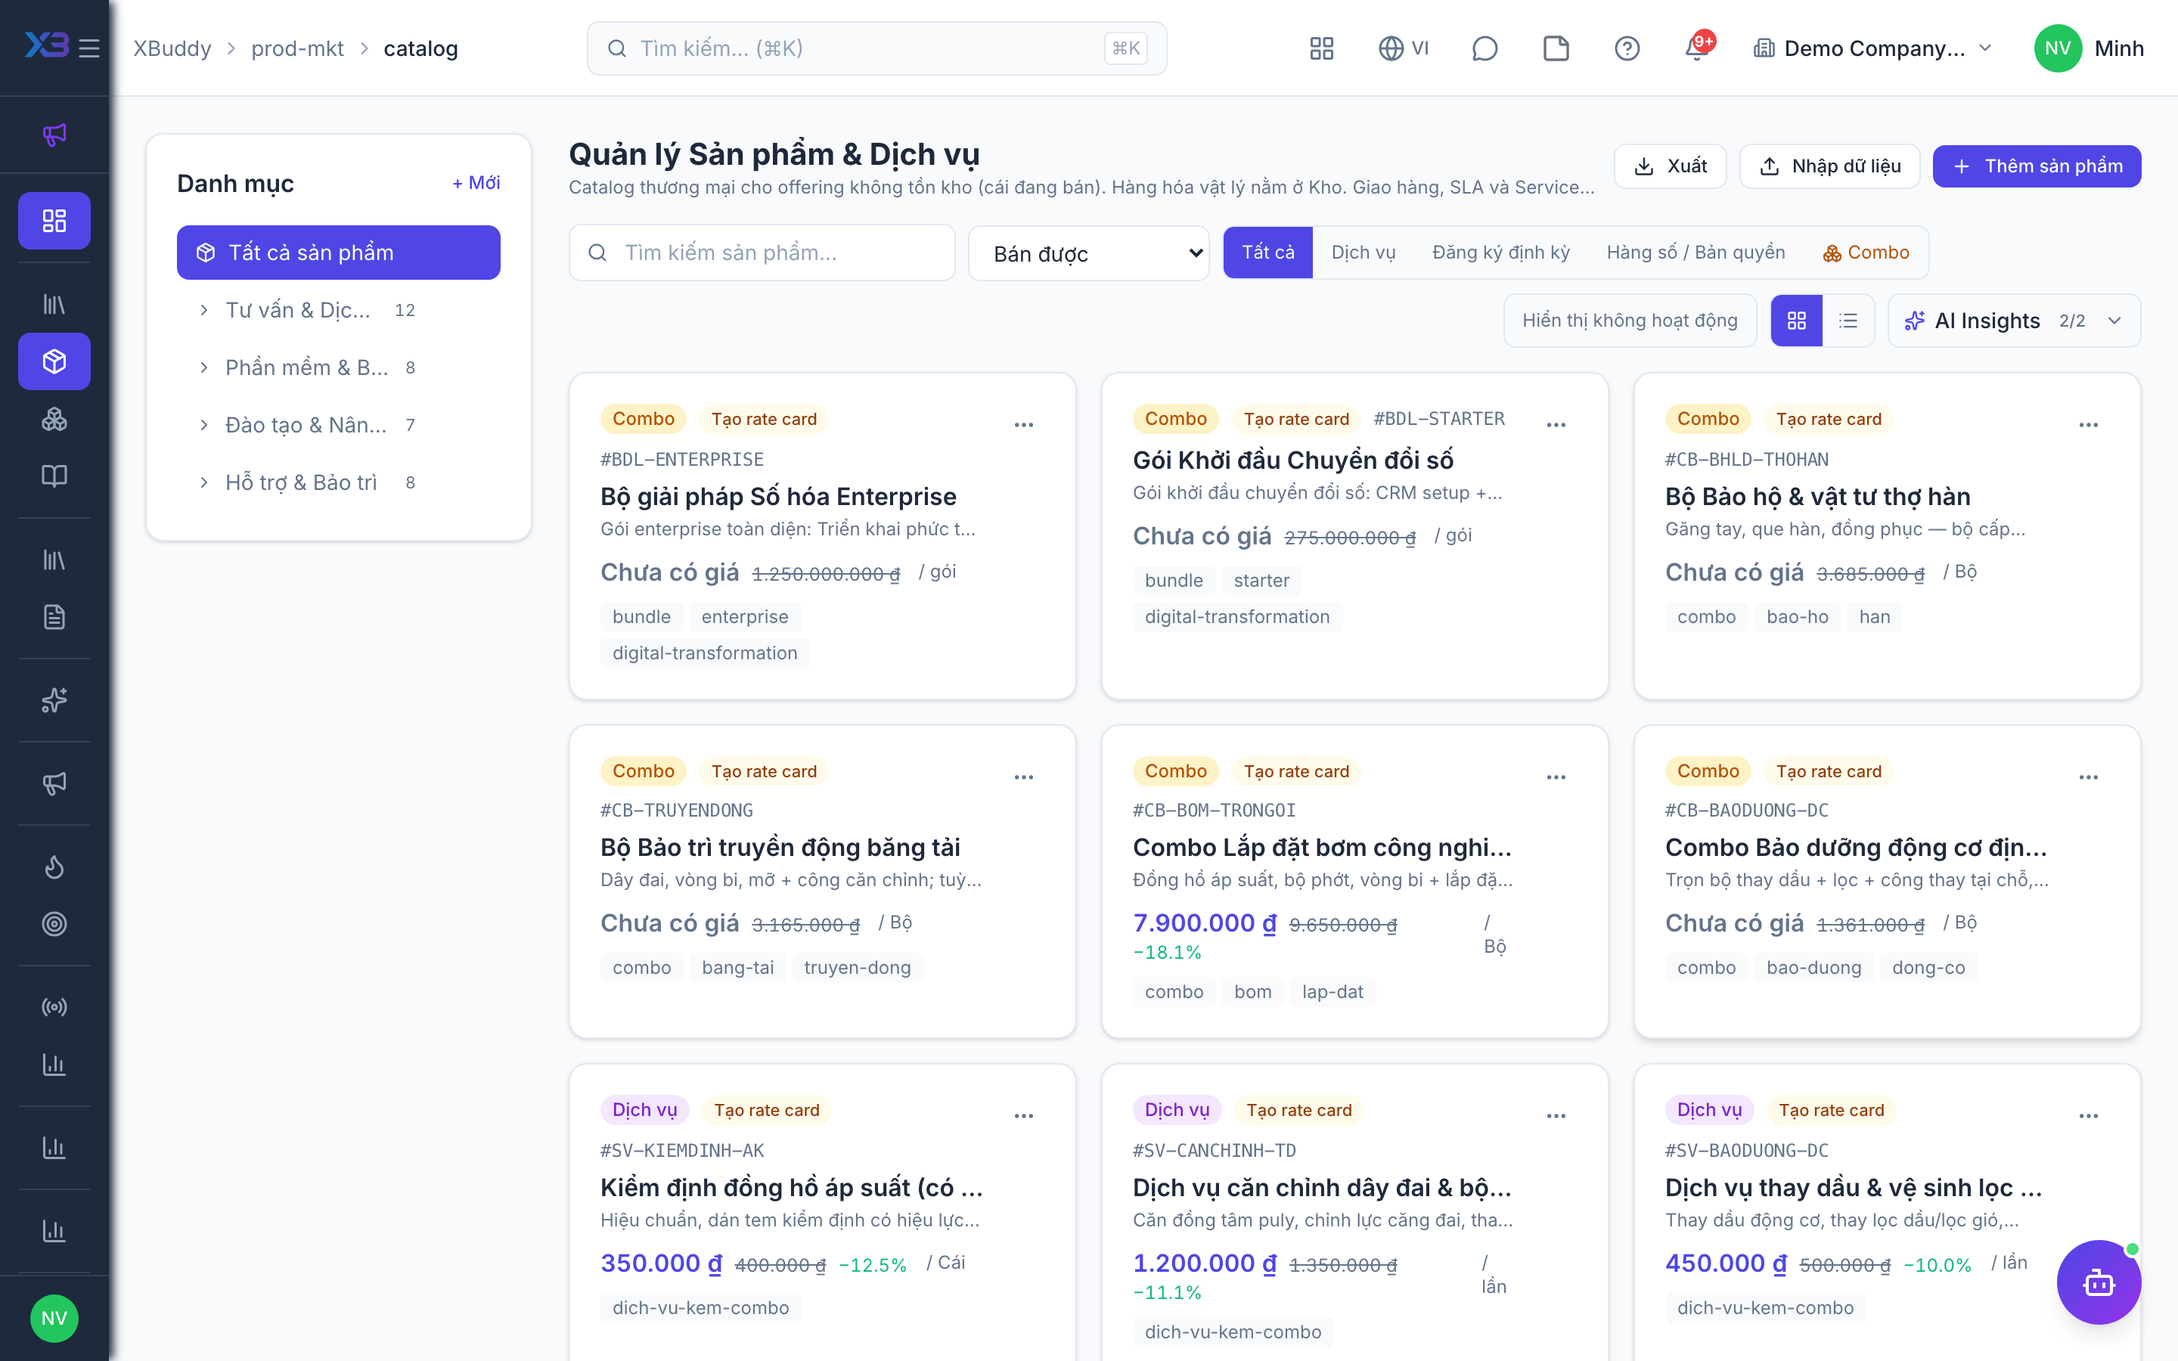
Task: Open the apps grid icon in header
Action: tap(1321, 48)
